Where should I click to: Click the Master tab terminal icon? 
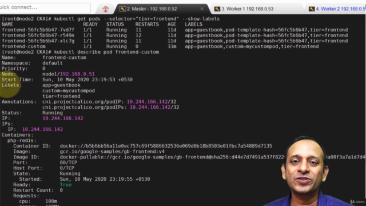click(x=122, y=9)
